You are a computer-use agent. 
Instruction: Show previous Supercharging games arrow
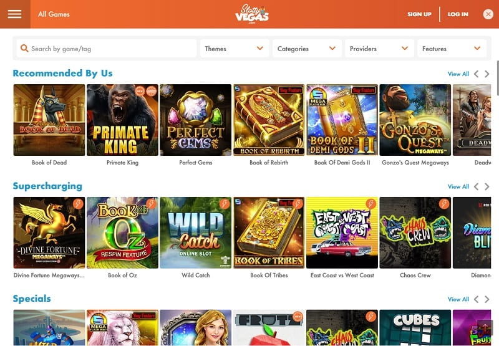coord(476,186)
